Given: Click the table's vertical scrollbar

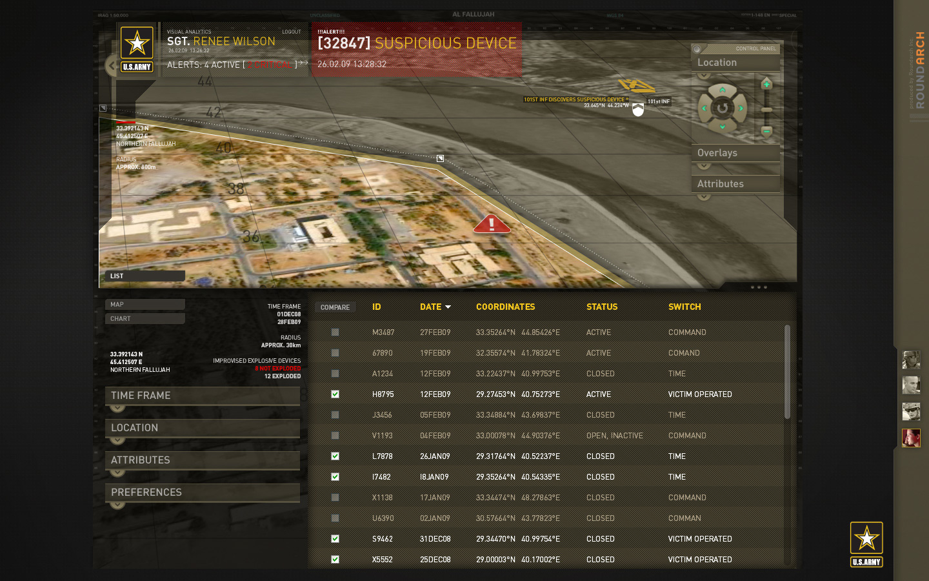Looking at the screenshot, I should click(787, 372).
